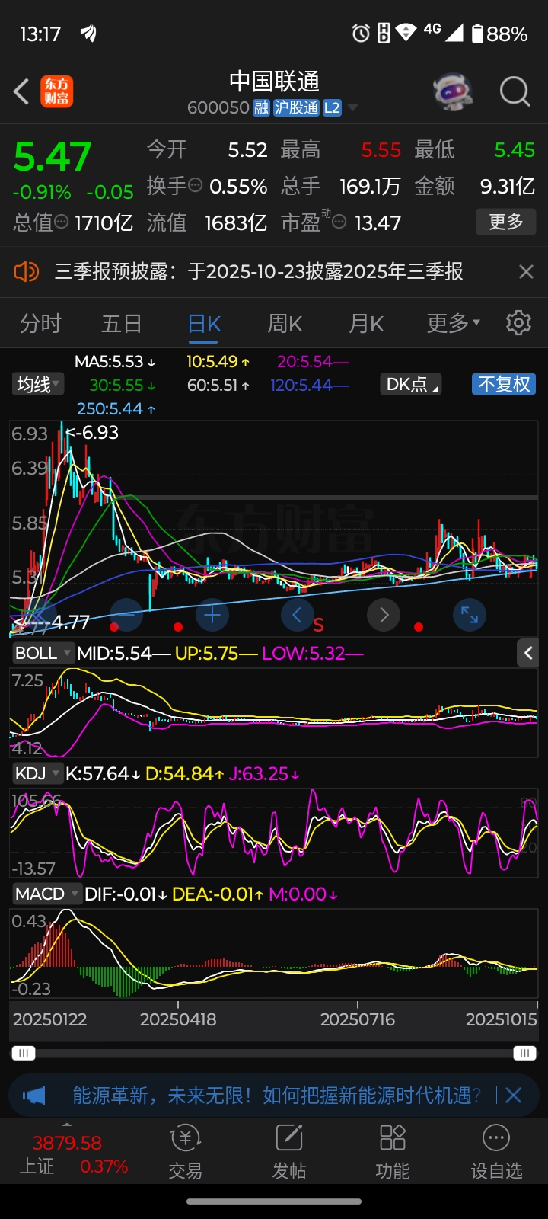The width and height of the screenshot is (548, 1219).
Task: Tap the 6.93 high price label
Action: tap(92, 432)
